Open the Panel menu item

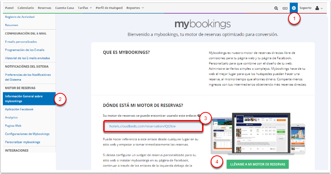[x=9, y=8]
